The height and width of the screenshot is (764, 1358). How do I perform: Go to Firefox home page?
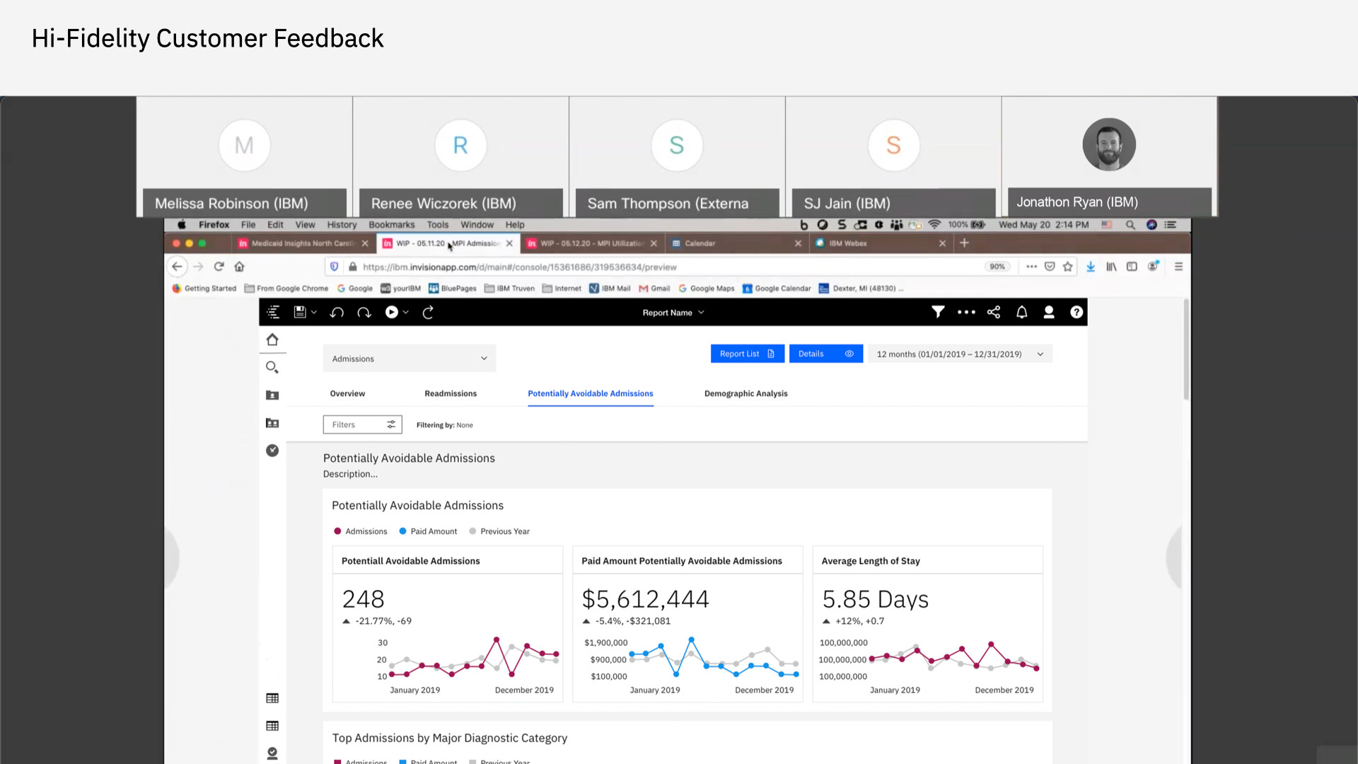(240, 267)
